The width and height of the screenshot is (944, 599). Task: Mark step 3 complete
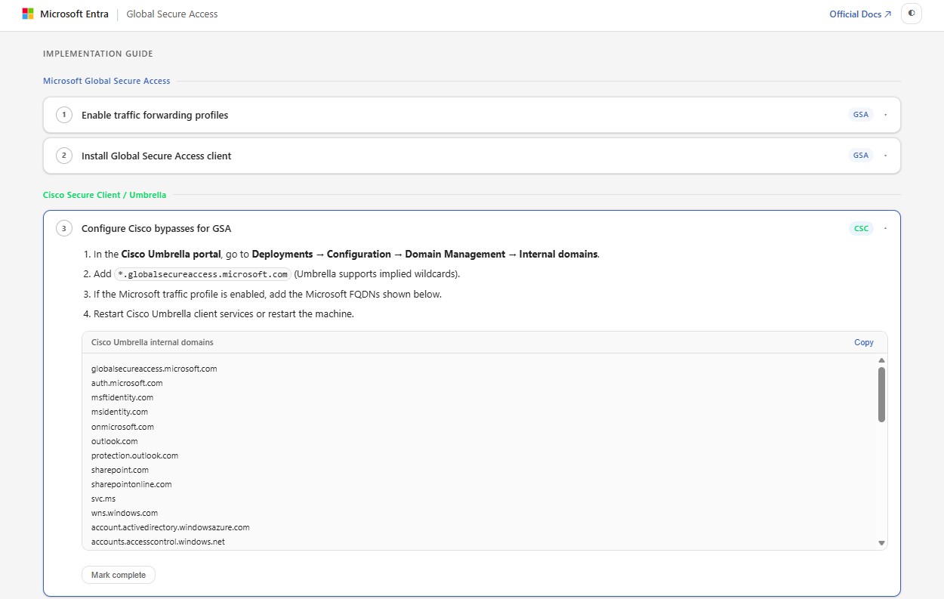click(119, 575)
